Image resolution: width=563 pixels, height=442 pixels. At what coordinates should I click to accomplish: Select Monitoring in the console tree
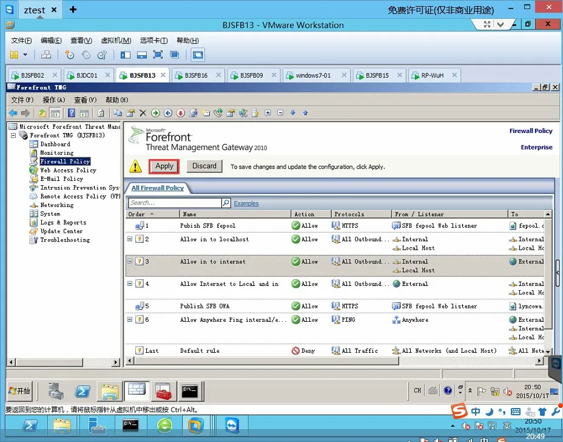click(x=57, y=153)
